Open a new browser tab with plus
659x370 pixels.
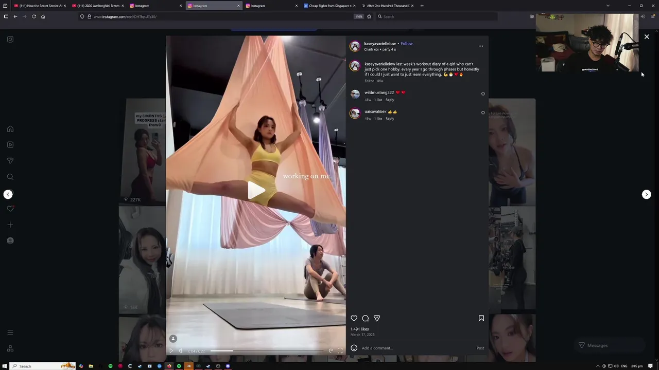click(x=422, y=6)
